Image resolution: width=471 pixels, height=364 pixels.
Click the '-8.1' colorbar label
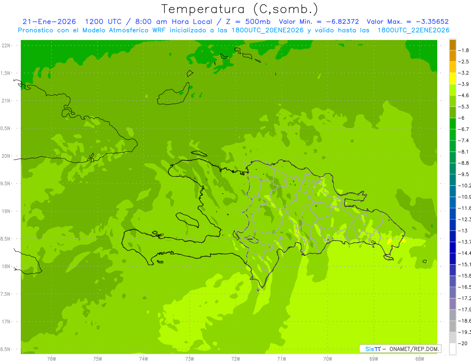[464, 152]
